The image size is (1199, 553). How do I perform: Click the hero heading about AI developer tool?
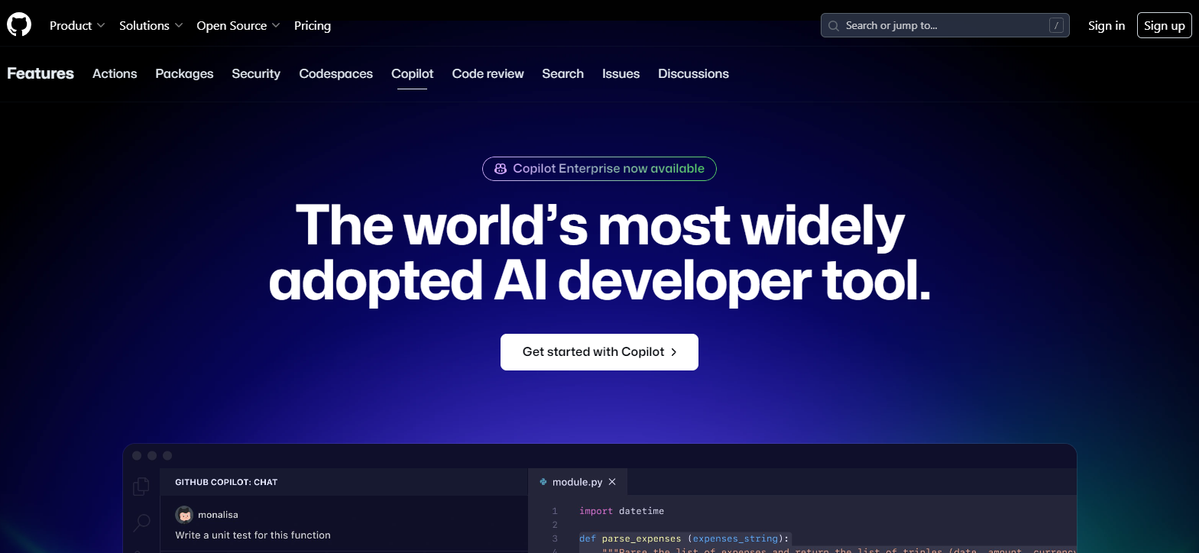tap(599, 253)
